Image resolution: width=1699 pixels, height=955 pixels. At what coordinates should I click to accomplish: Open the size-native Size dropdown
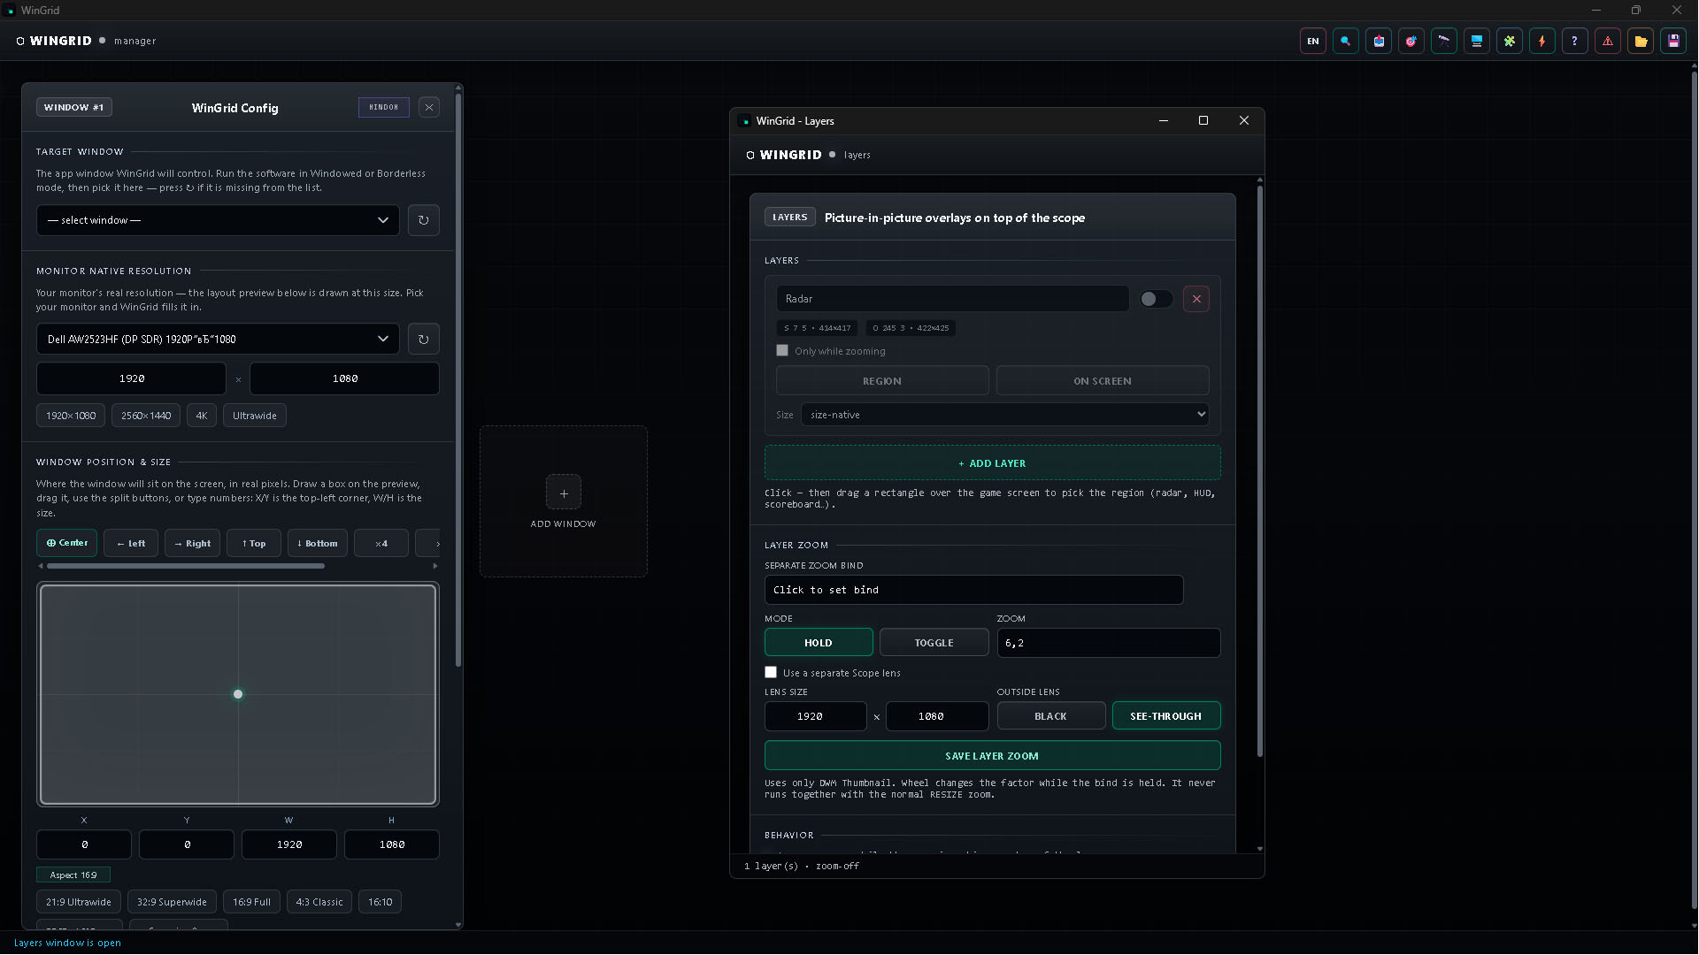pos(1005,415)
